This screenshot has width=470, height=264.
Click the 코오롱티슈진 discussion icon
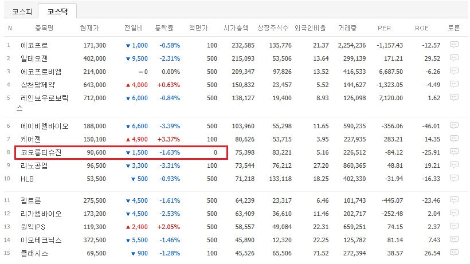pos(454,152)
